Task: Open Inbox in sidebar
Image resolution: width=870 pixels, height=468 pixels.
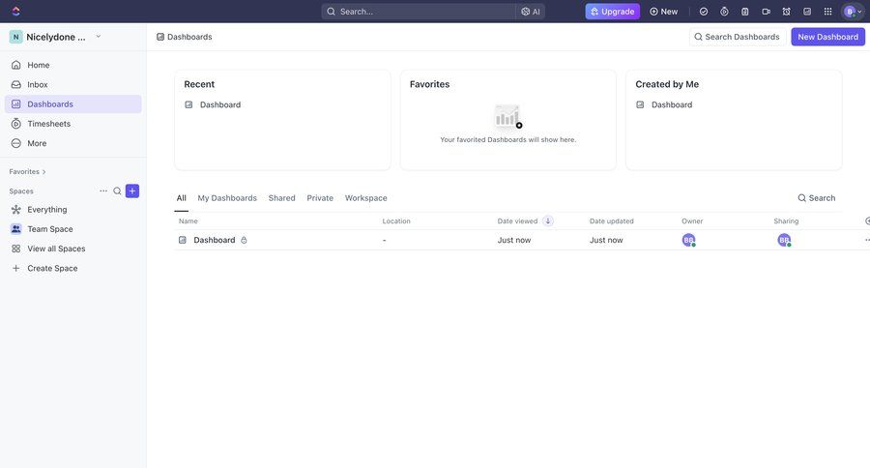Action: click(x=72, y=84)
